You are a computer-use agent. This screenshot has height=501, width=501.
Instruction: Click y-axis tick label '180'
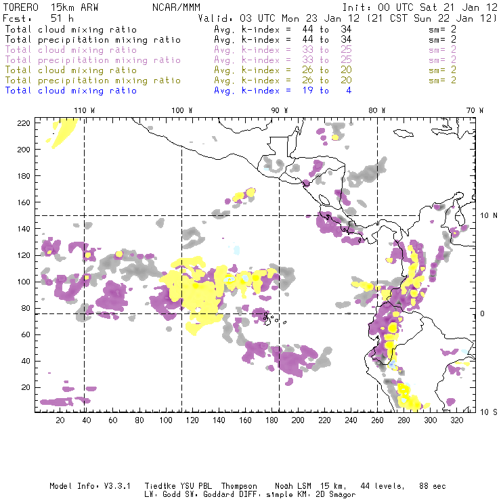[24, 176]
